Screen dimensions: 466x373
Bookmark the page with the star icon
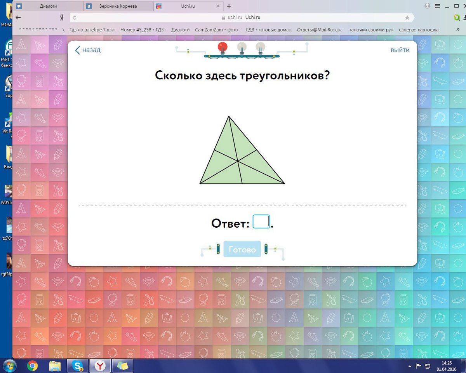407,17
